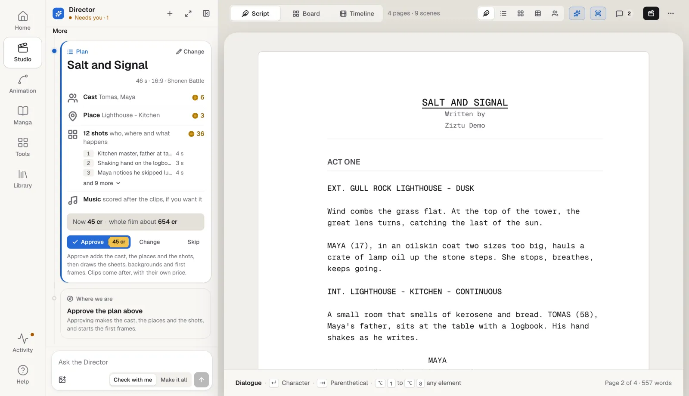This screenshot has width=689, height=396.
Task: Attach an image to the Director prompt
Action: [x=62, y=380]
